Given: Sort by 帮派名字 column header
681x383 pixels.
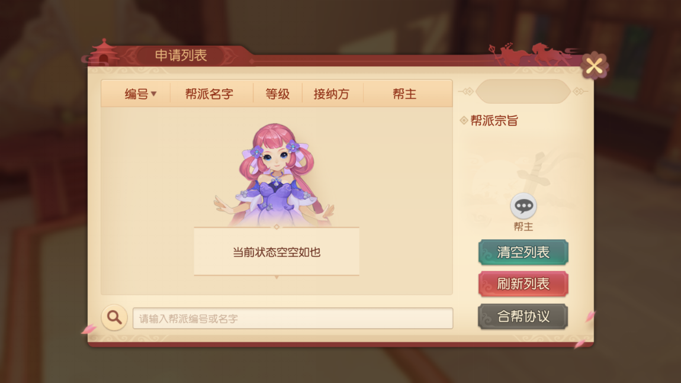Looking at the screenshot, I should click(x=210, y=94).
